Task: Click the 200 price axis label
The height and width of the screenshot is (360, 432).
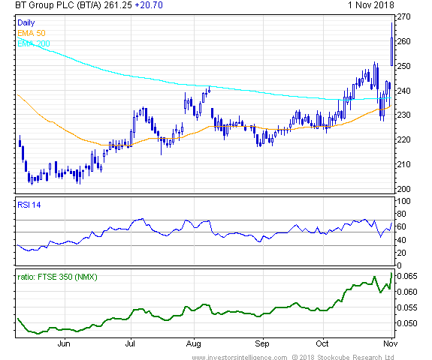Action: click(x=403, y=189)
